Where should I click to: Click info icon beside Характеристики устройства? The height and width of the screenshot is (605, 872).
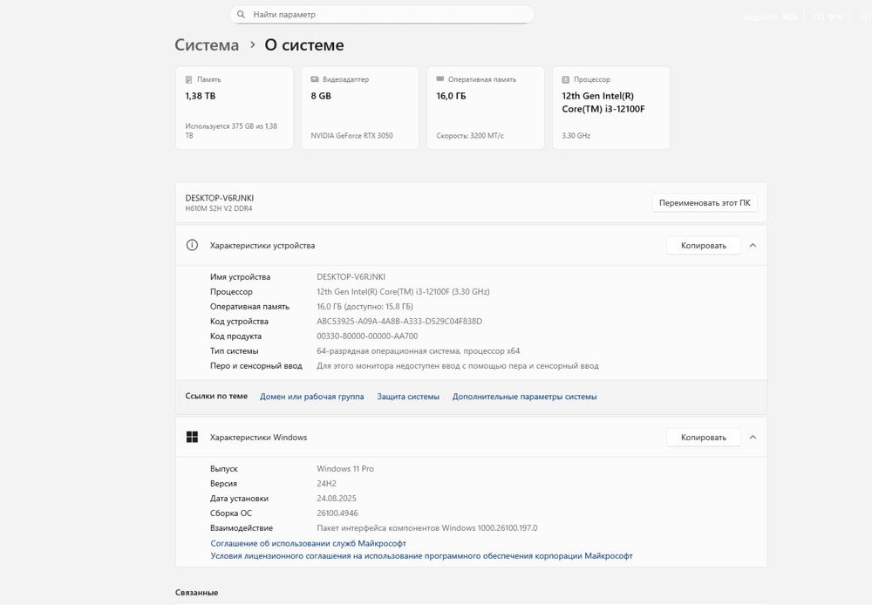[193, 246]
